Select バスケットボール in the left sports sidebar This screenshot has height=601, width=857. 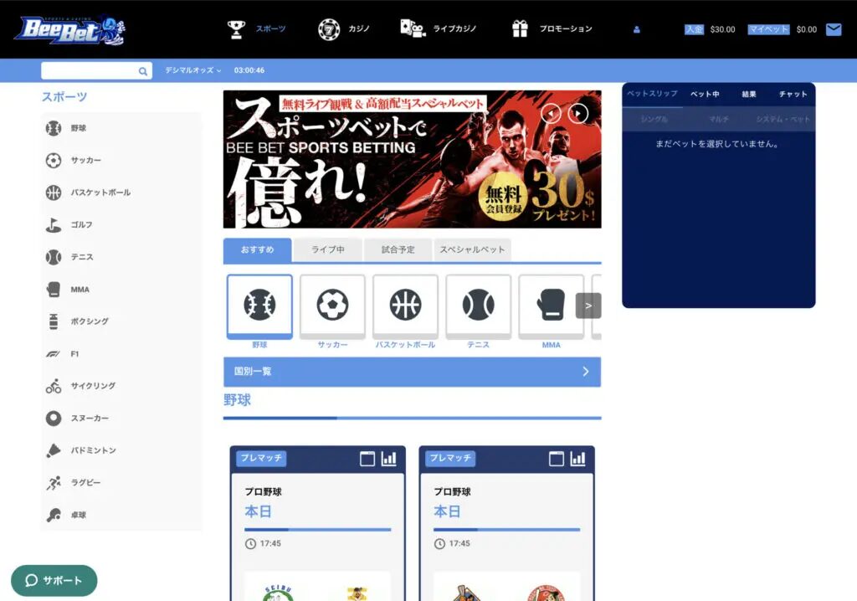coord(121,193)
